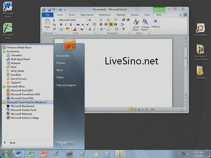Click the Paste icon
The image size is (211, 158).
tap(47, 22)
